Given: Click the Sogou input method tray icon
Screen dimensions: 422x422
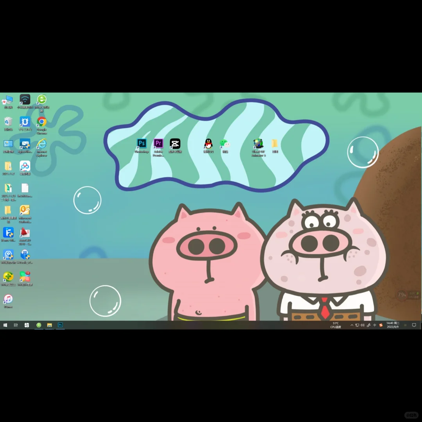Looking at the screenshot, I should tap(381, 325).
